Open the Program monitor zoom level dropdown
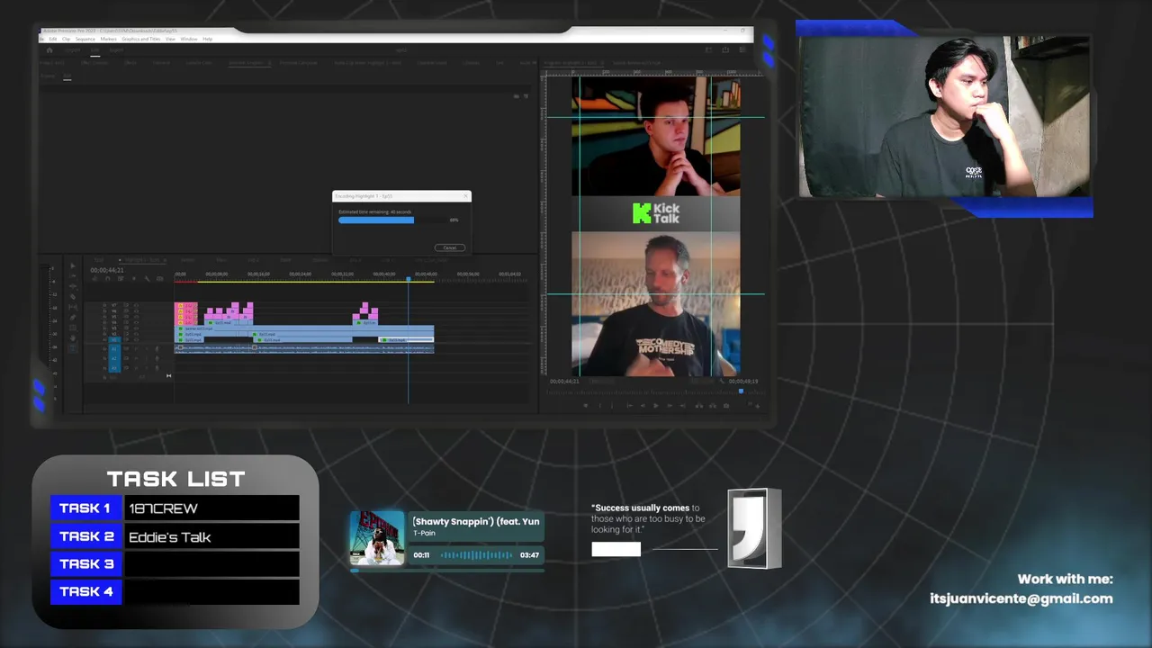1152x648 pixels. pos(602,382)
